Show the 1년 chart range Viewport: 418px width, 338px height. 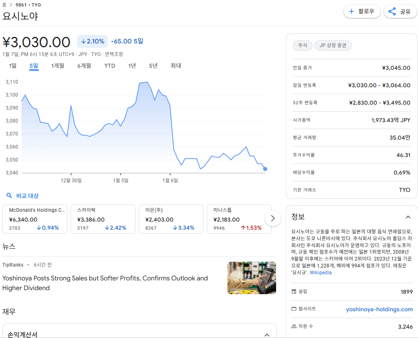(x=132, y=66)
